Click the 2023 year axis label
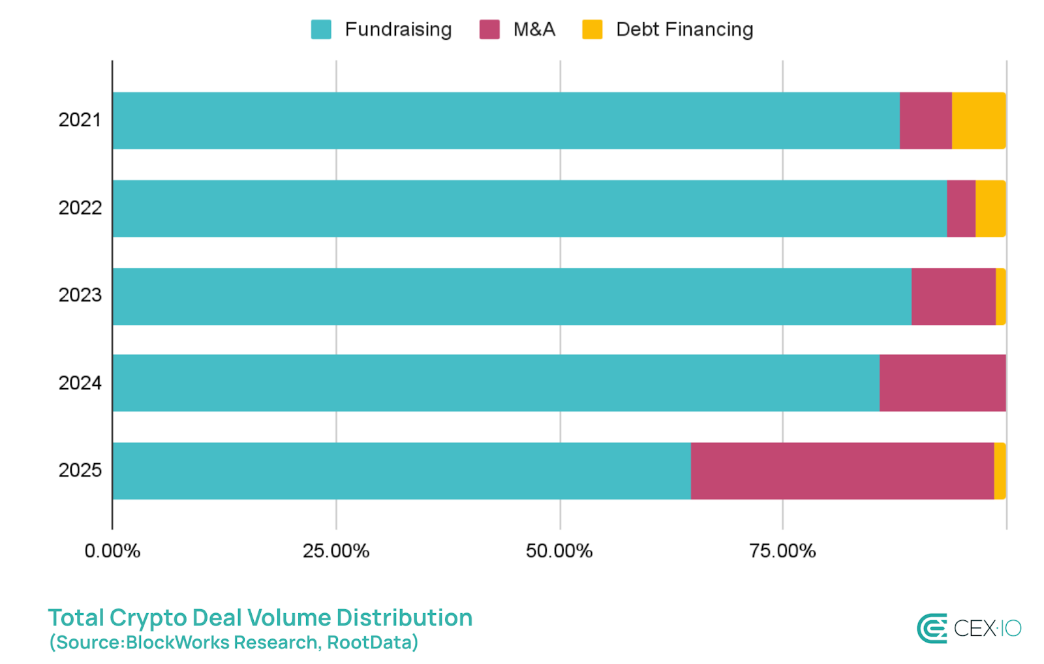This screenshot has height=664, width=1044. coord(80,295)
